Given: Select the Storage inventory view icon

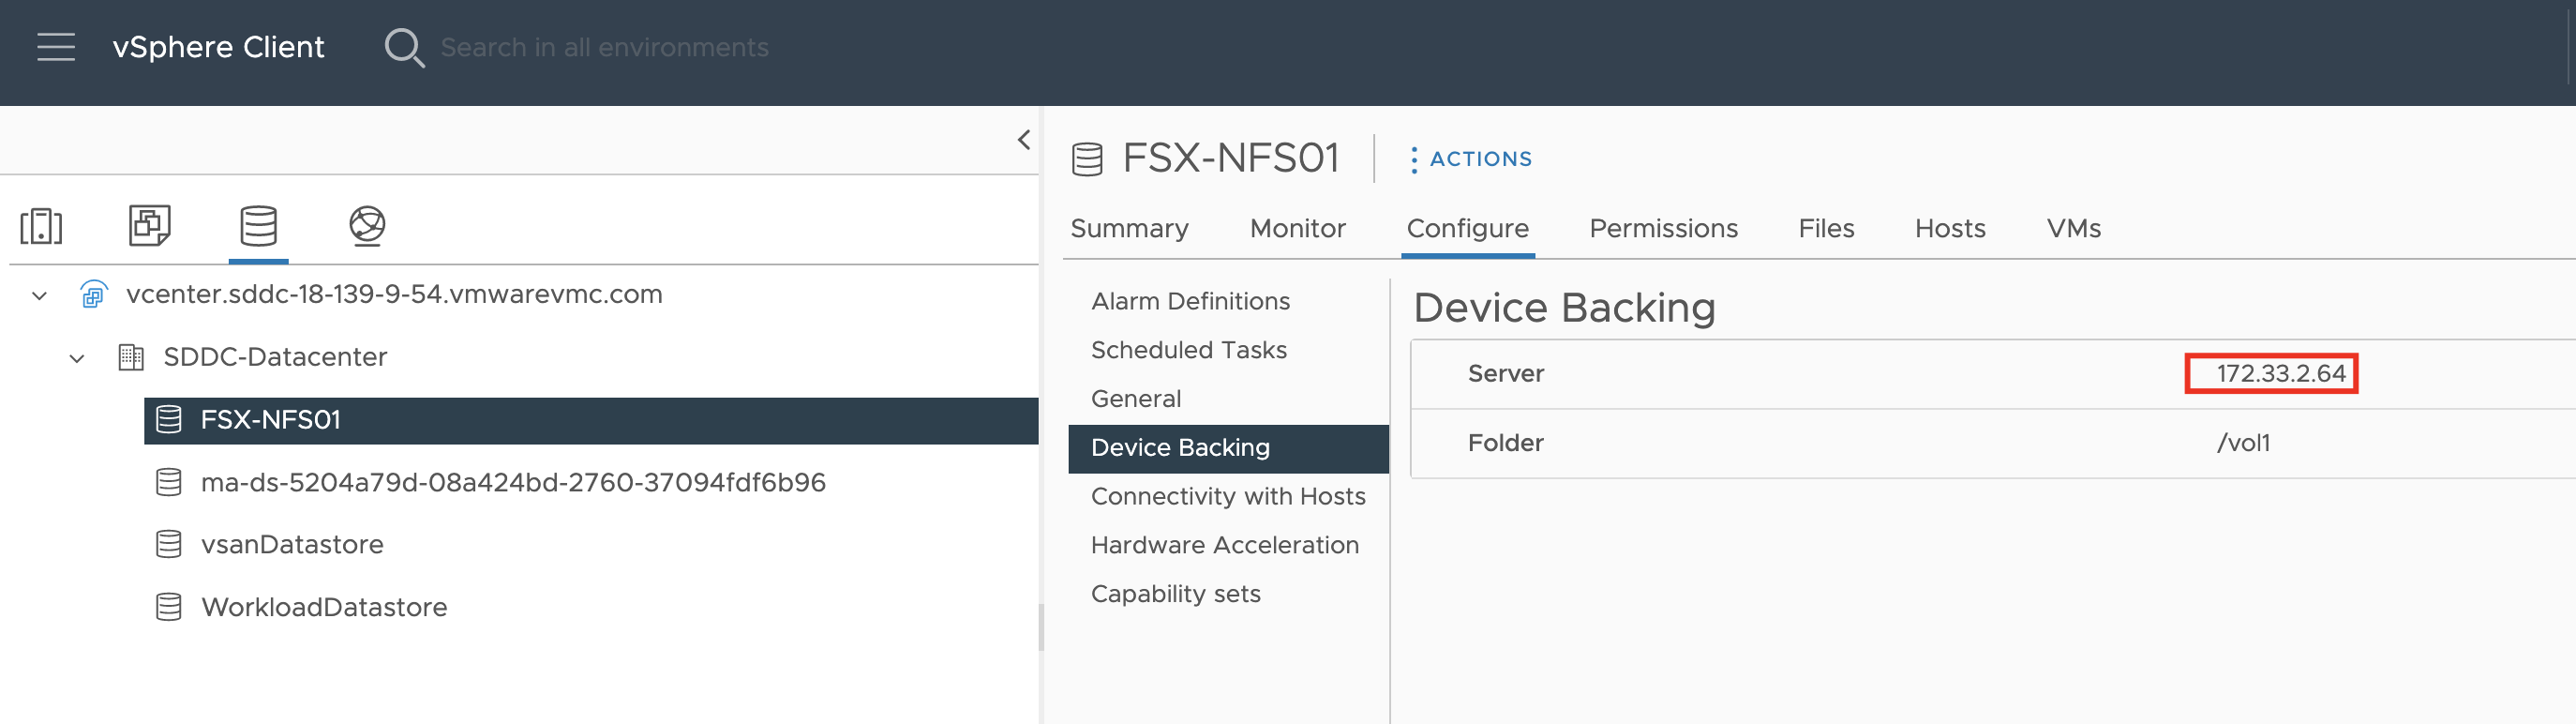Looking at the screenshot, I should click(258, 226).
